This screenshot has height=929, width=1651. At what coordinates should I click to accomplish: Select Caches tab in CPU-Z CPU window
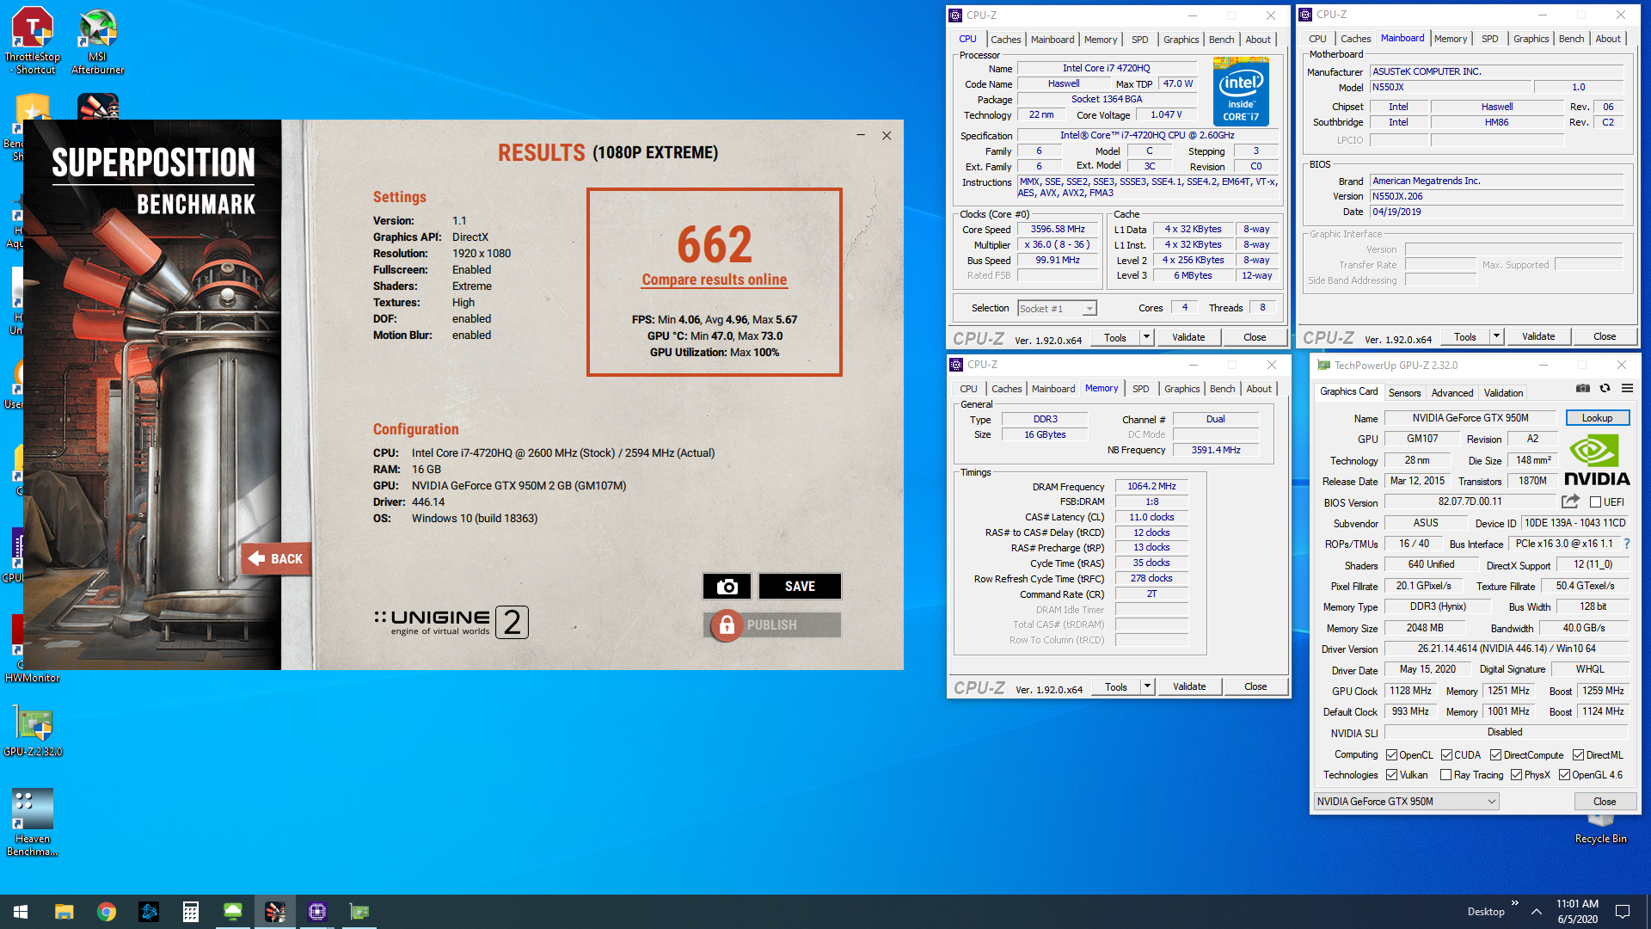1005,40
